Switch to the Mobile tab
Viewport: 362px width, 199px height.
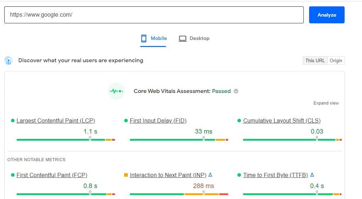click(x=153, y=39)
